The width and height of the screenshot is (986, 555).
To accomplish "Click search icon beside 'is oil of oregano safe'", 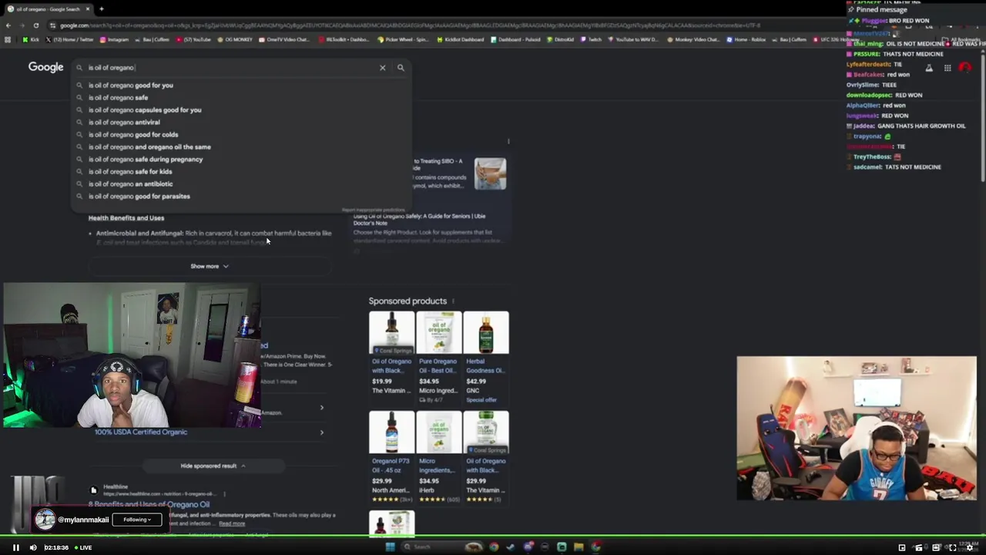I will [x=79, y=98].
